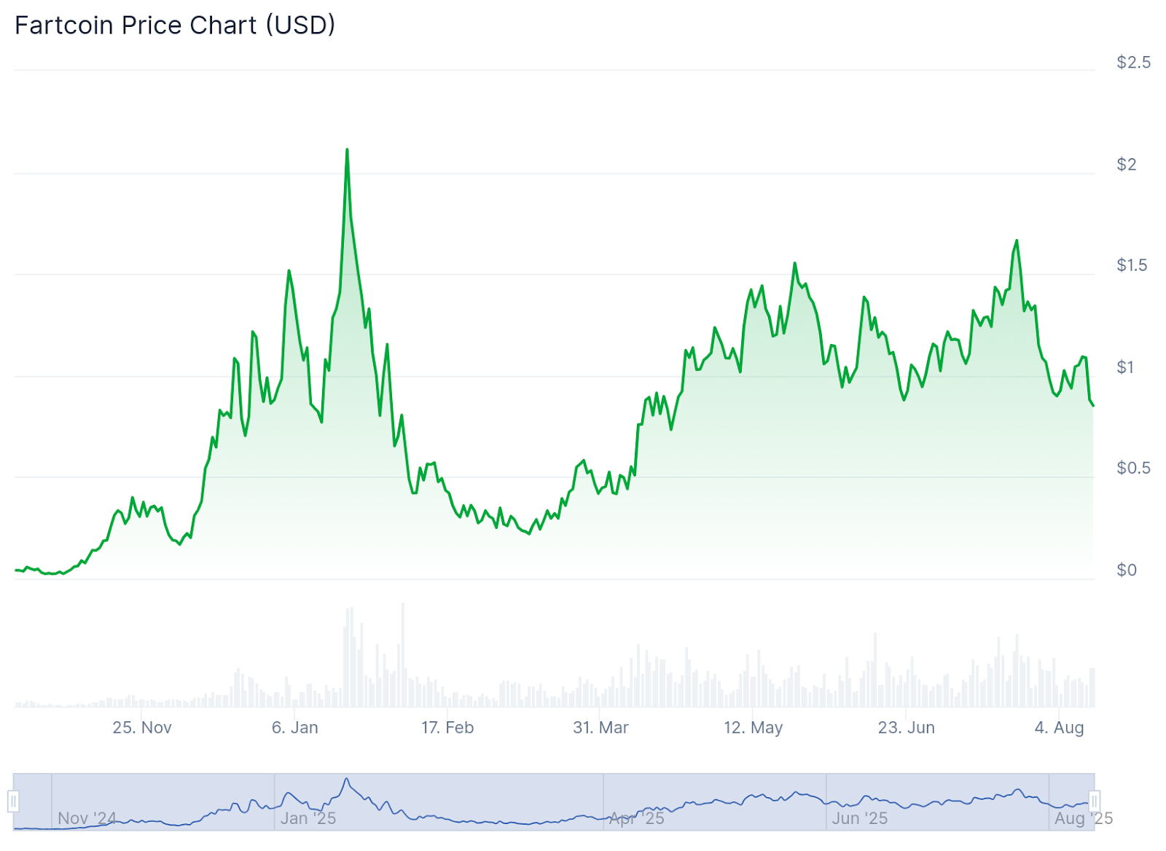Click the 23. Jun axis label
The height and width of the screenshot is (851, 1166).
(x=906, y=727)
